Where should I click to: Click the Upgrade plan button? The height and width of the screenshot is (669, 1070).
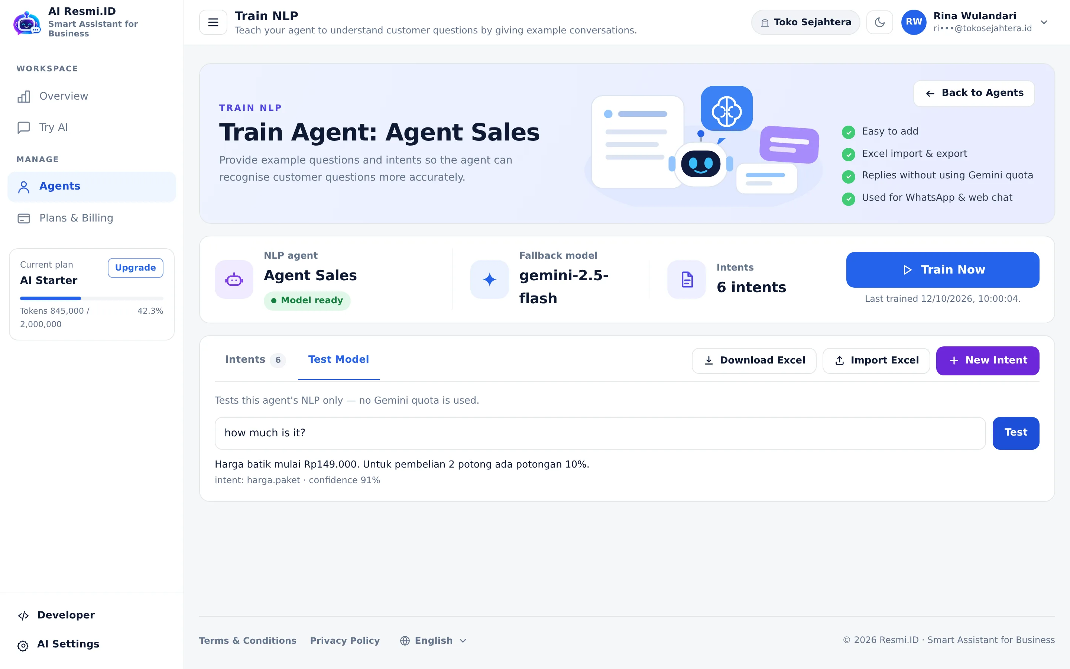(x=135, y=268)
